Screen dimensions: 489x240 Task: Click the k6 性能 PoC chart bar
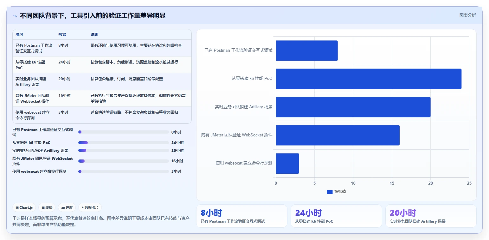[369, 79]
